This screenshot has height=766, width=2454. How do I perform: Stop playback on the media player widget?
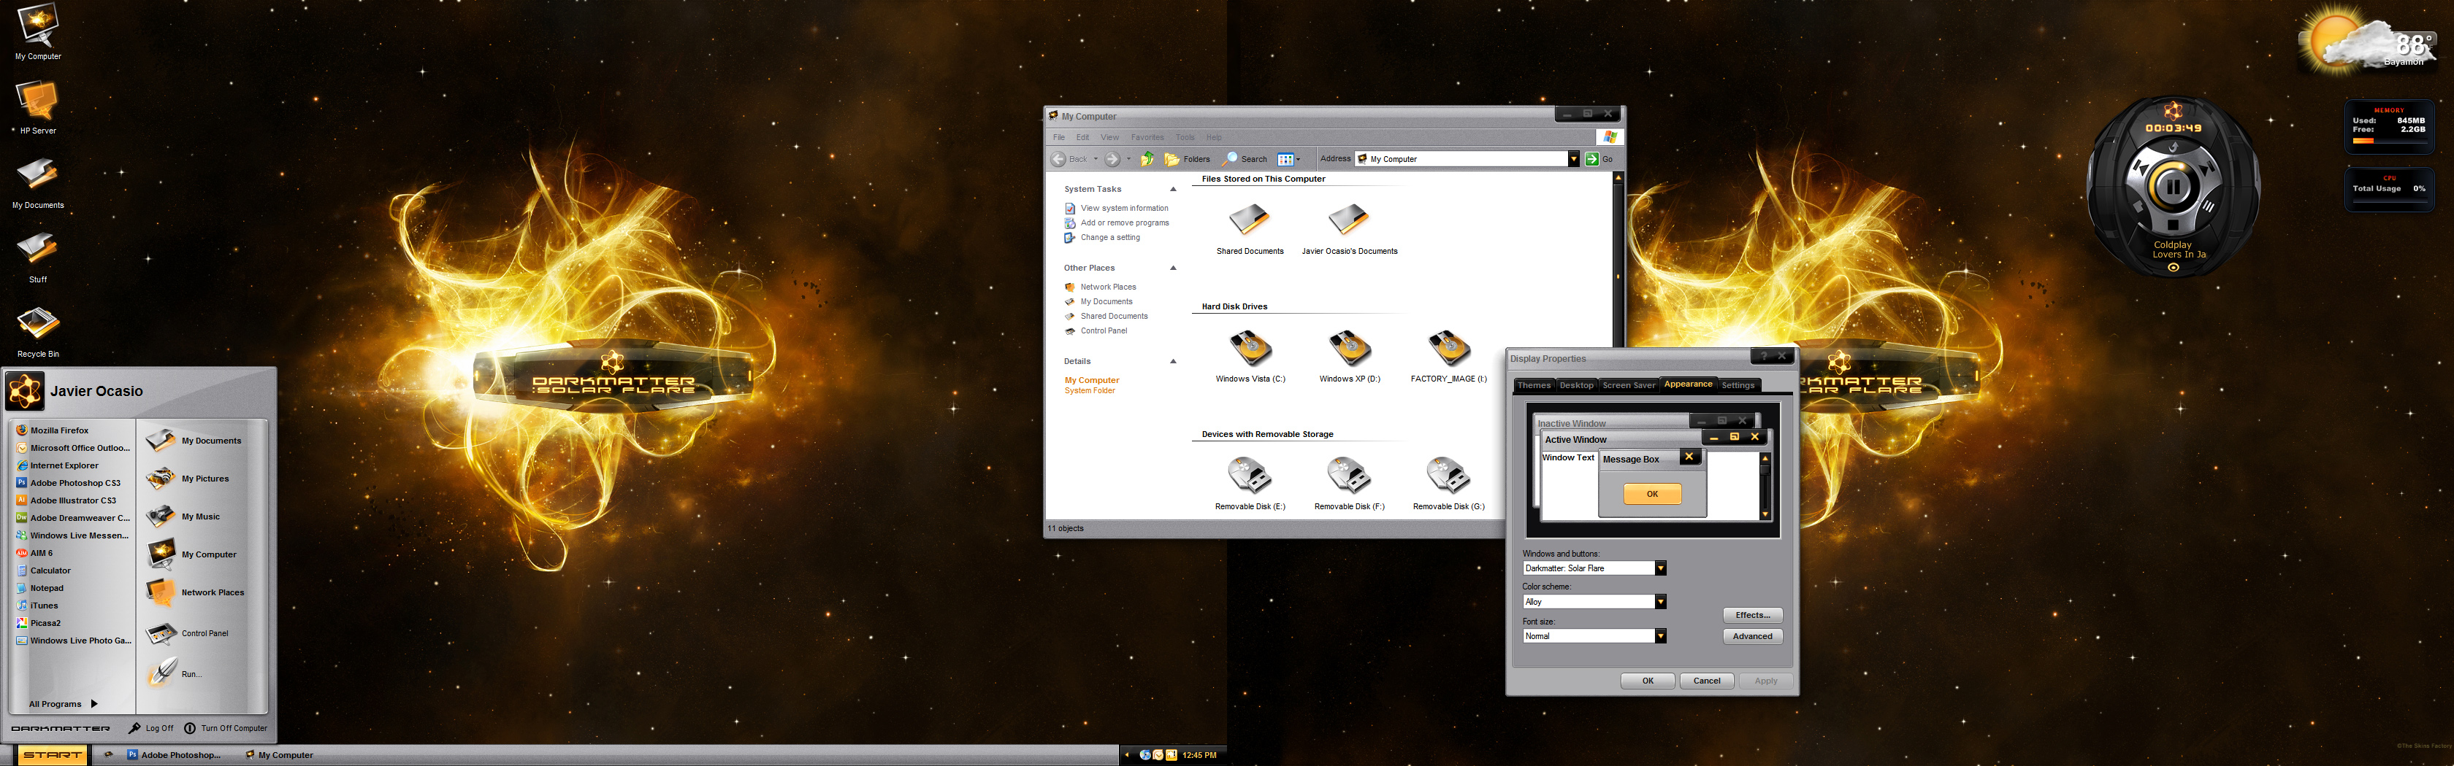2173,225
